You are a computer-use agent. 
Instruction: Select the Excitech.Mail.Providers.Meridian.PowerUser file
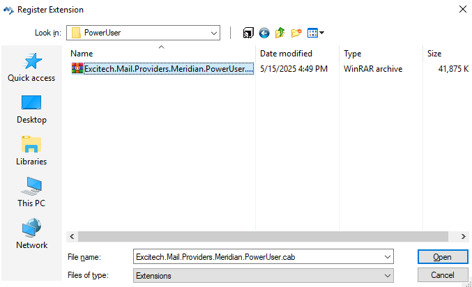169,68
